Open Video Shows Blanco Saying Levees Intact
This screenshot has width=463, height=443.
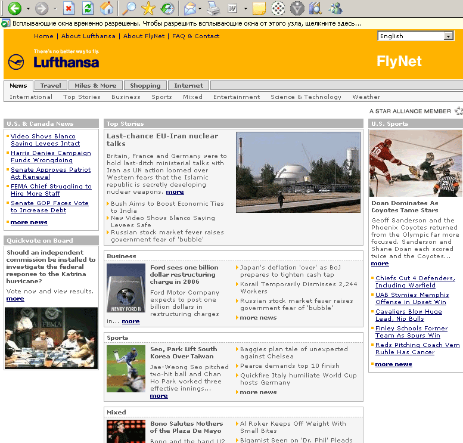(x=45, y=140)
